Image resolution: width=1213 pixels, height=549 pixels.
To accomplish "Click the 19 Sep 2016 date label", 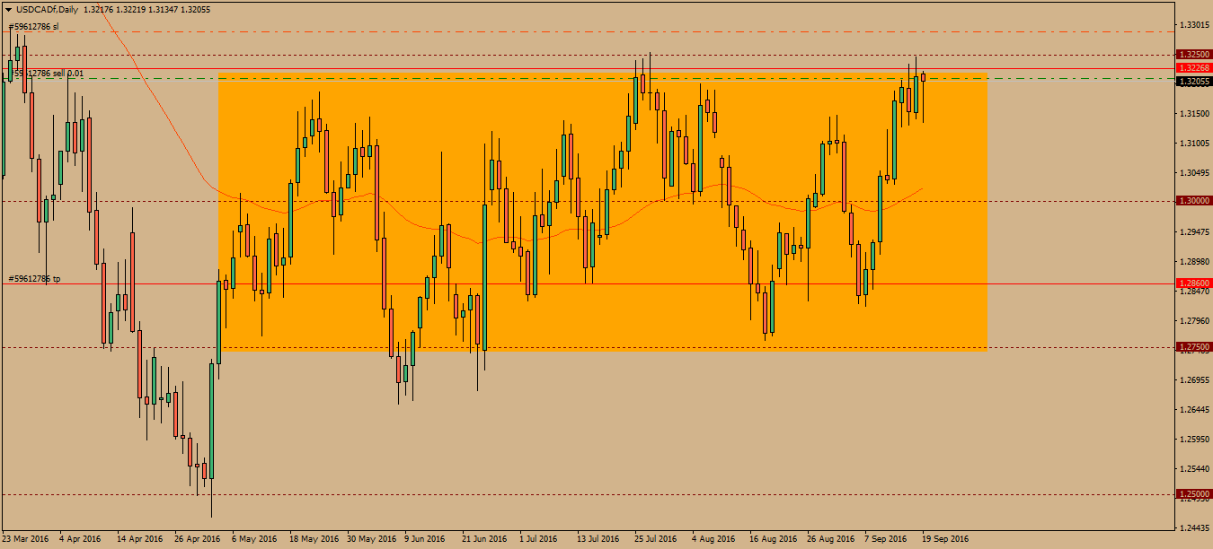I will (945, 539).
